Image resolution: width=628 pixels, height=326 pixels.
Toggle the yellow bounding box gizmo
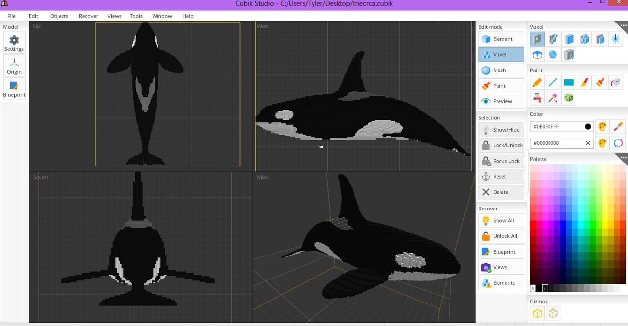tap(537, 313)
